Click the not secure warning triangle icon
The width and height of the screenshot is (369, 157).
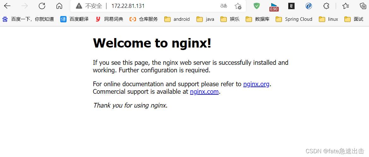pos(79,6)
